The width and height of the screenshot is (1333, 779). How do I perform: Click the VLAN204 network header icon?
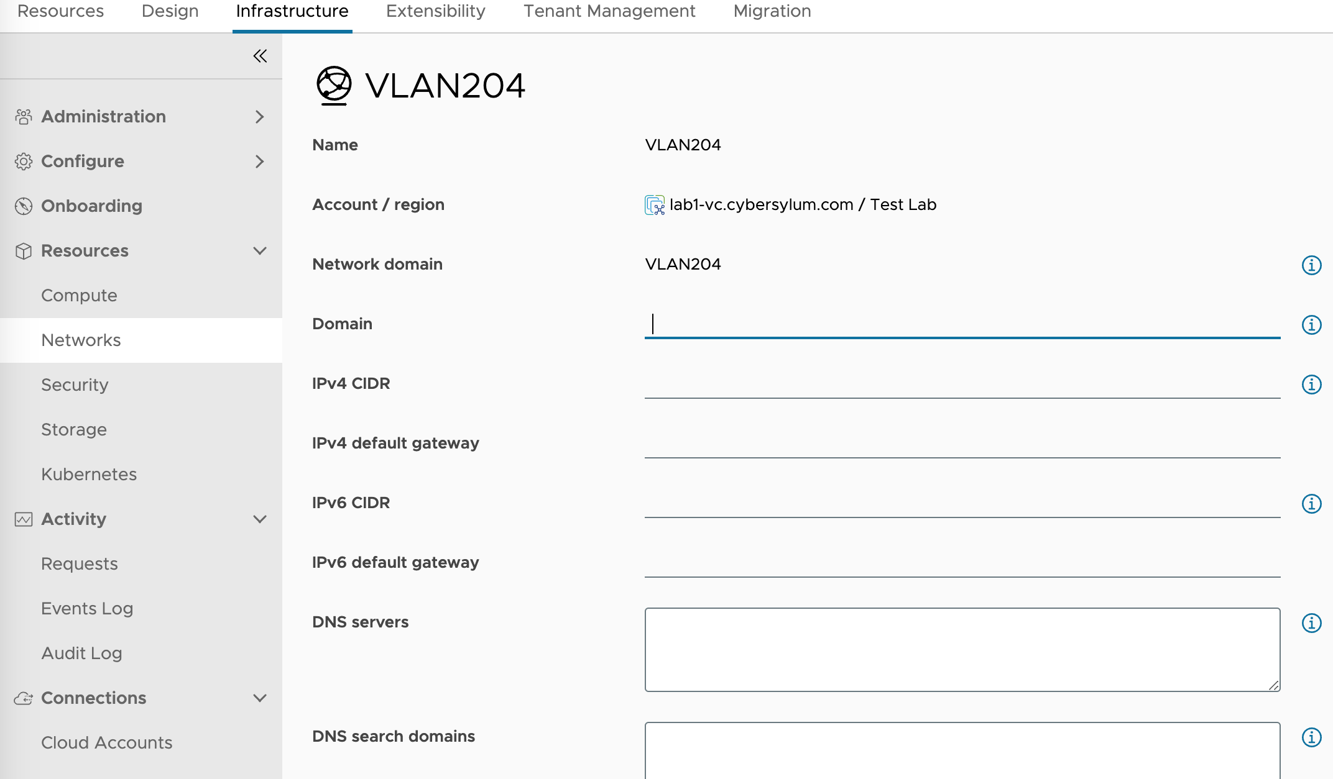[334, 86]
